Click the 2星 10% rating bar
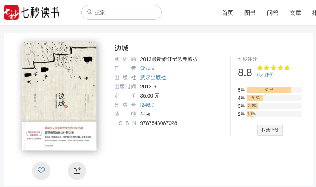Screen dimensions: 316x187 click(x=274, y=114)
